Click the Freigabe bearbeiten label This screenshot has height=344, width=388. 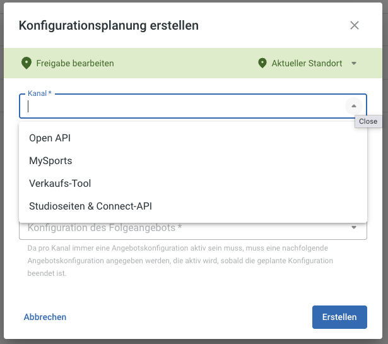[x=75, y=63]
